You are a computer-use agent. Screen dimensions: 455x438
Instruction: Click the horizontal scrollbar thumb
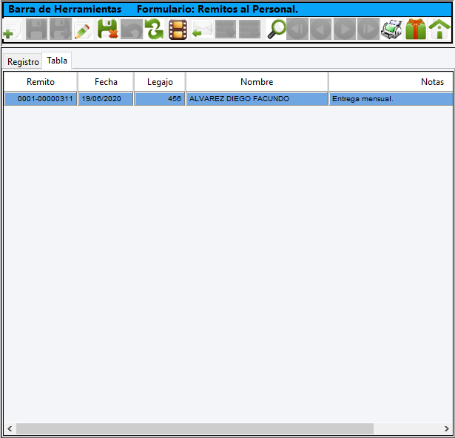195,428
